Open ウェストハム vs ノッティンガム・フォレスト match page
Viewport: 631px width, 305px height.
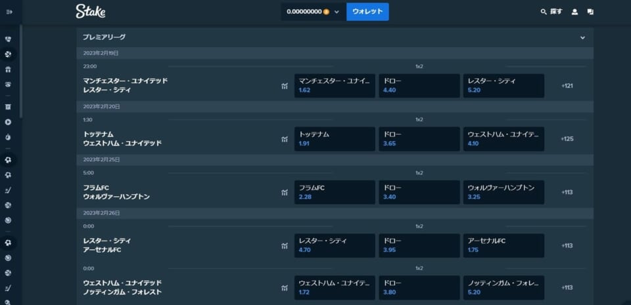(122, 287)
